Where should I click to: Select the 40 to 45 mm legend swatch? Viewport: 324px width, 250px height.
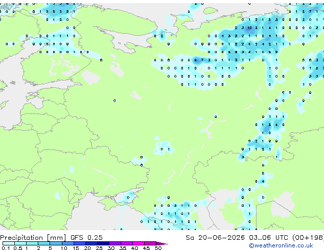click(x=138, y=243)
